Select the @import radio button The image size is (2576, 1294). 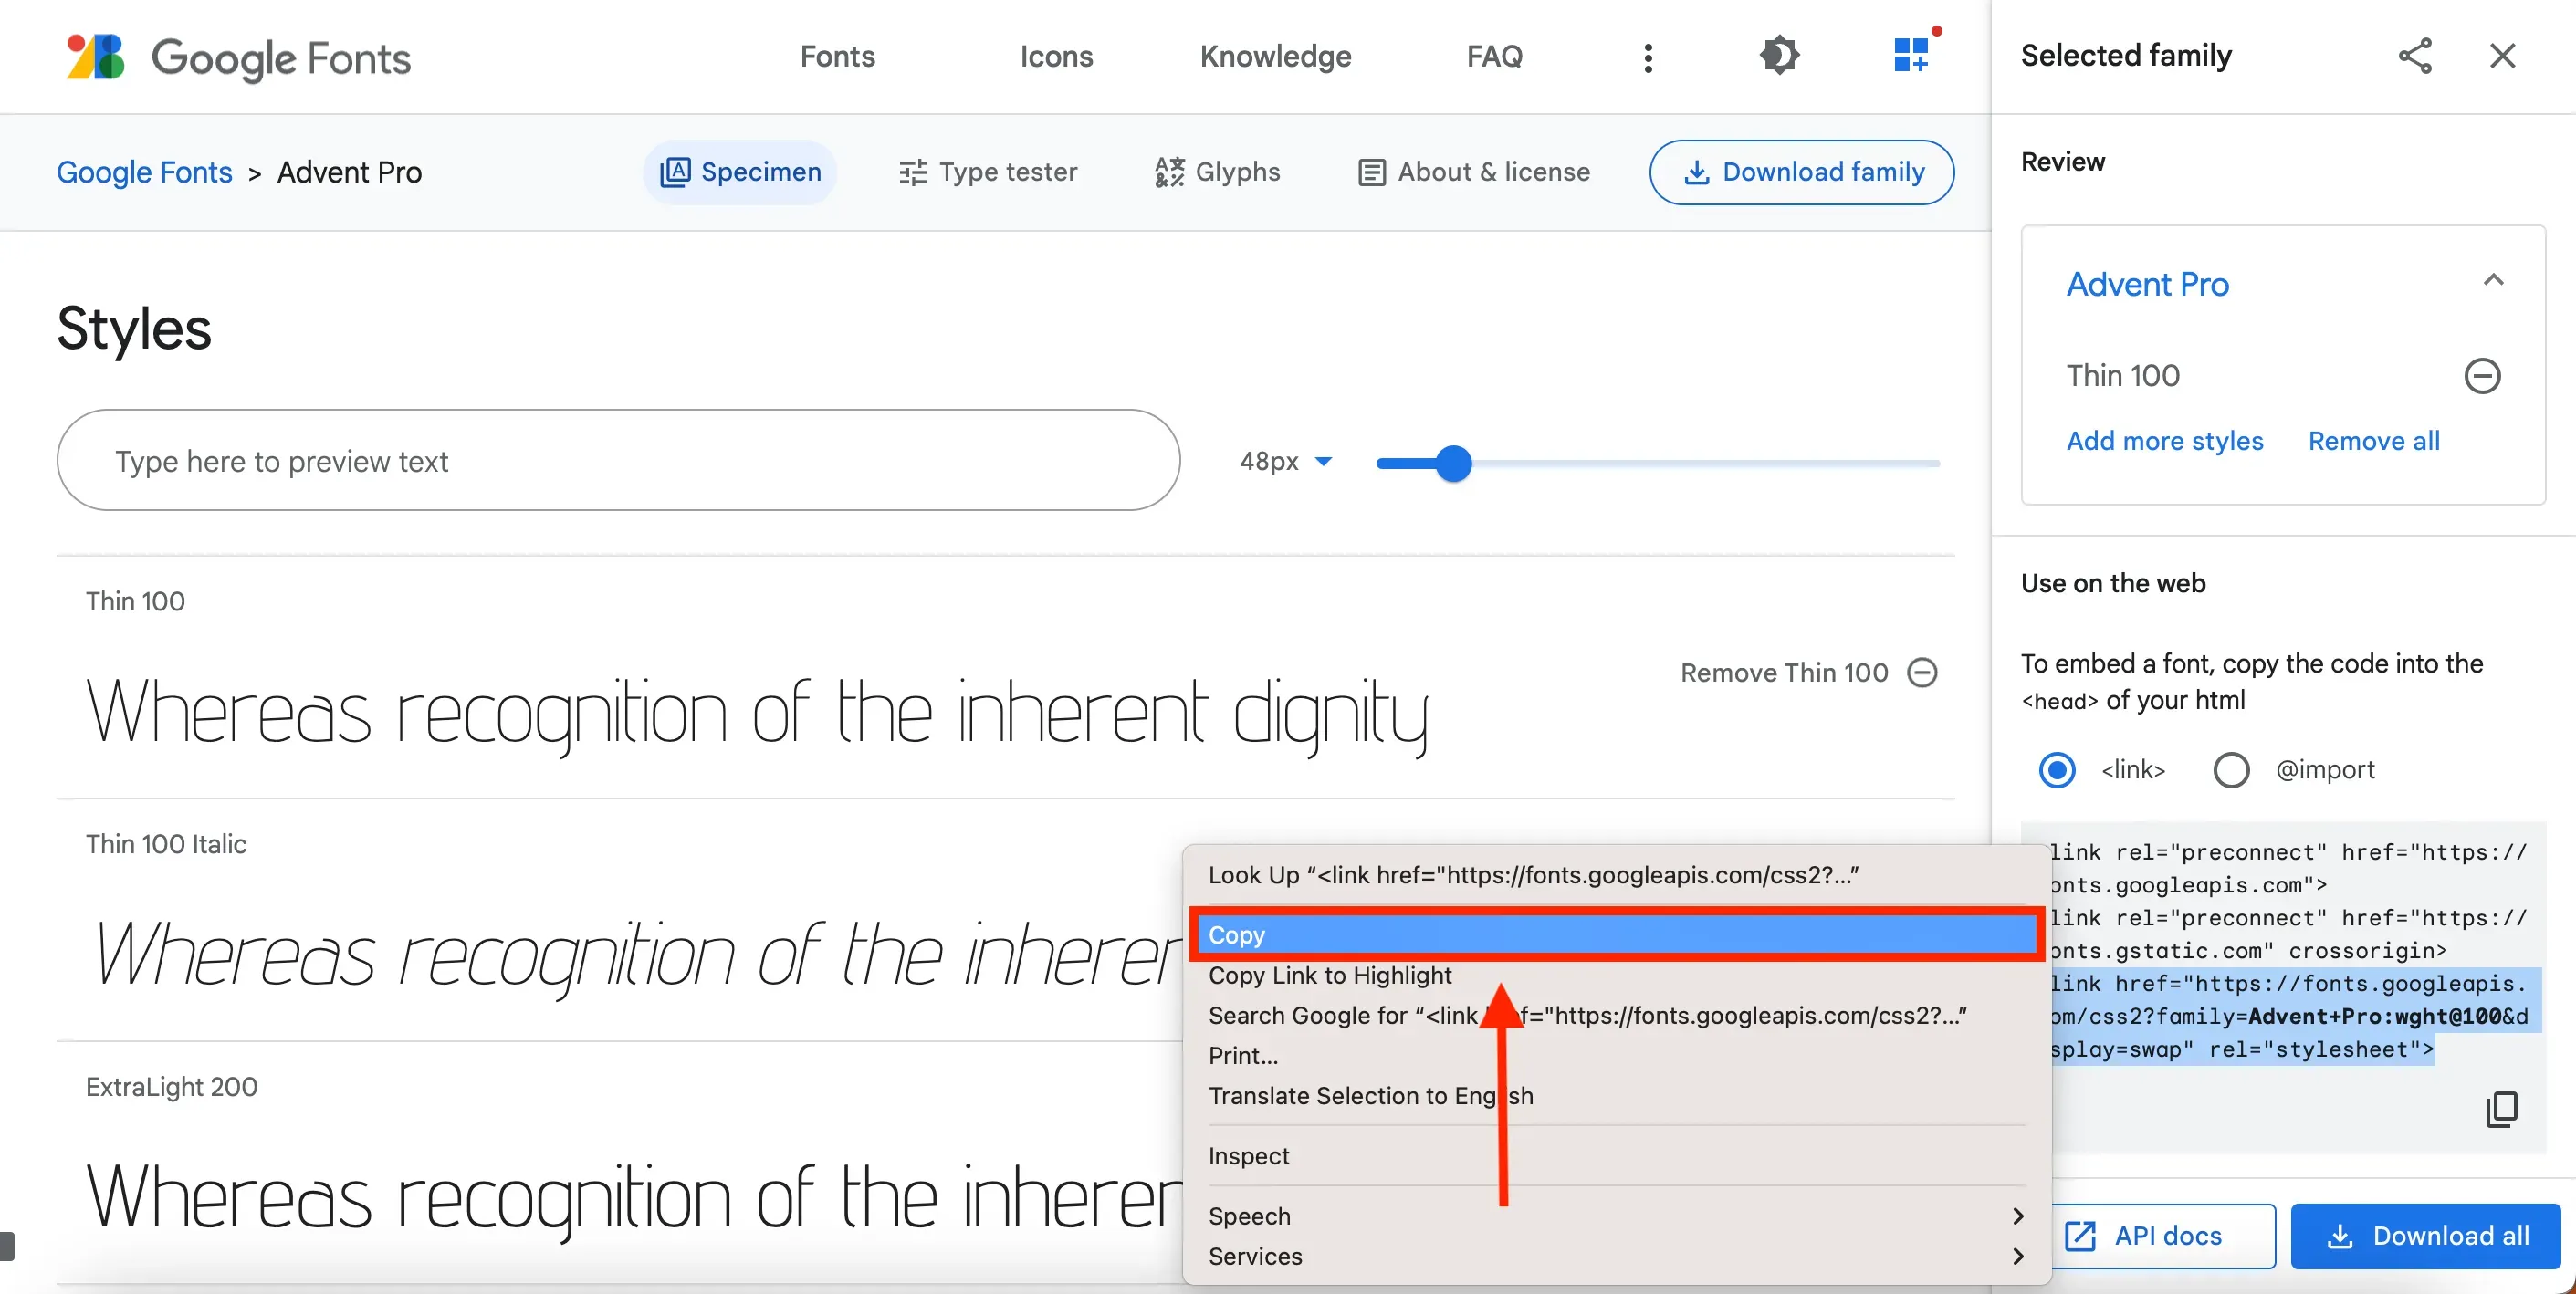point(2231,770)
